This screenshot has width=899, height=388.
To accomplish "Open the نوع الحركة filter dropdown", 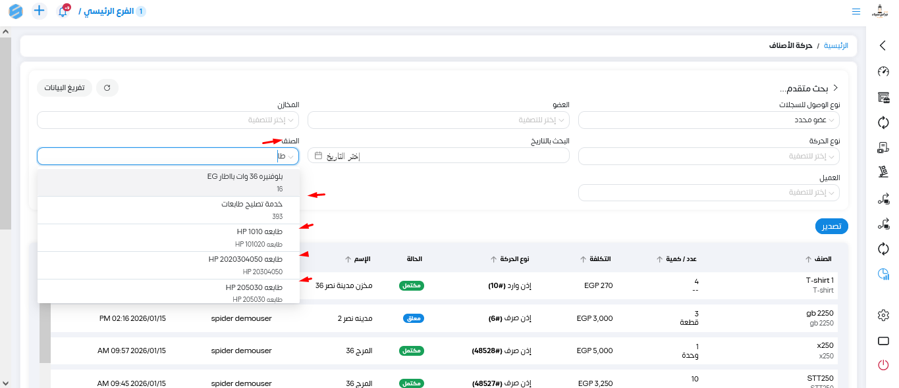I will (x=709, y=156).
